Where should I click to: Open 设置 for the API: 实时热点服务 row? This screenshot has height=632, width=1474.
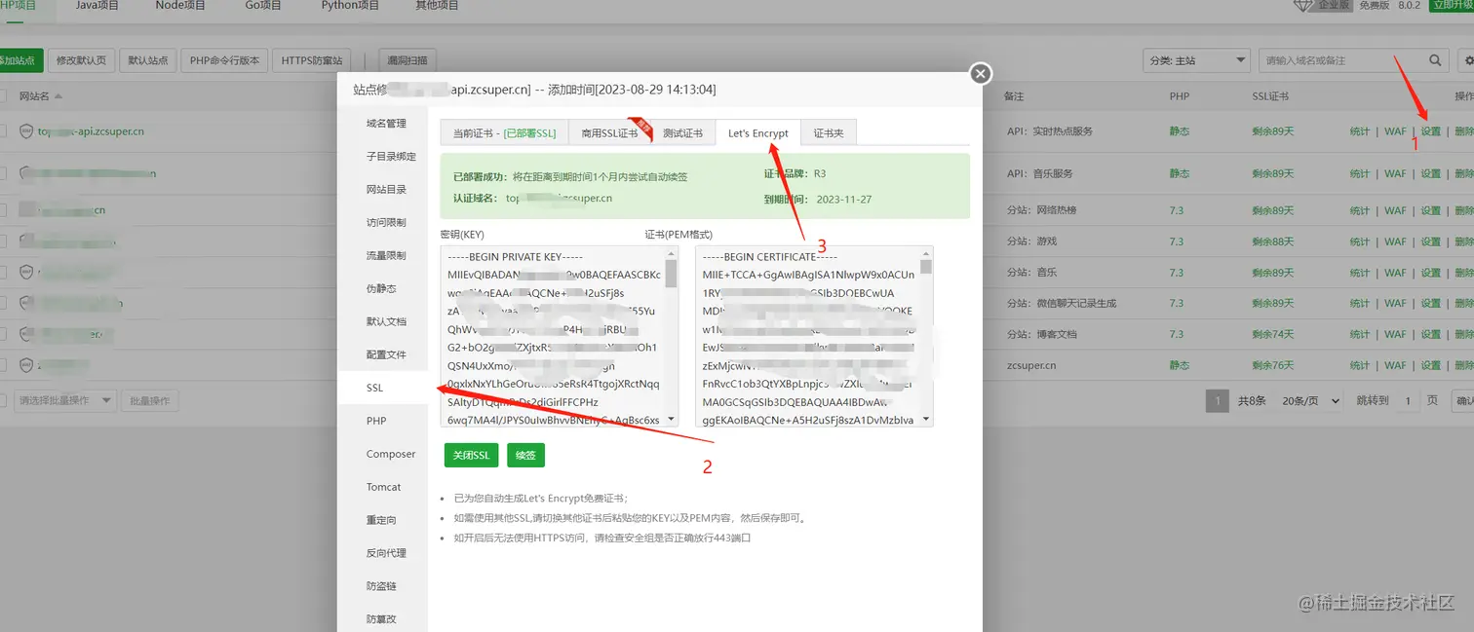1430,131
